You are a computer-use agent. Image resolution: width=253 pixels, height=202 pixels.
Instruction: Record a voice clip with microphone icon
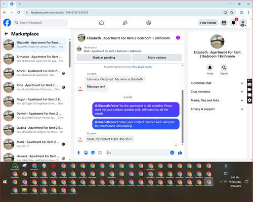pos(78,153)
